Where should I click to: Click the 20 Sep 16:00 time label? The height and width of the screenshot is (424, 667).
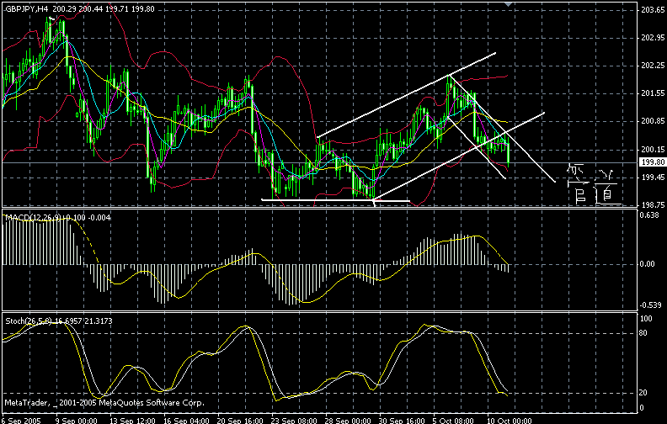pos(240,421)
